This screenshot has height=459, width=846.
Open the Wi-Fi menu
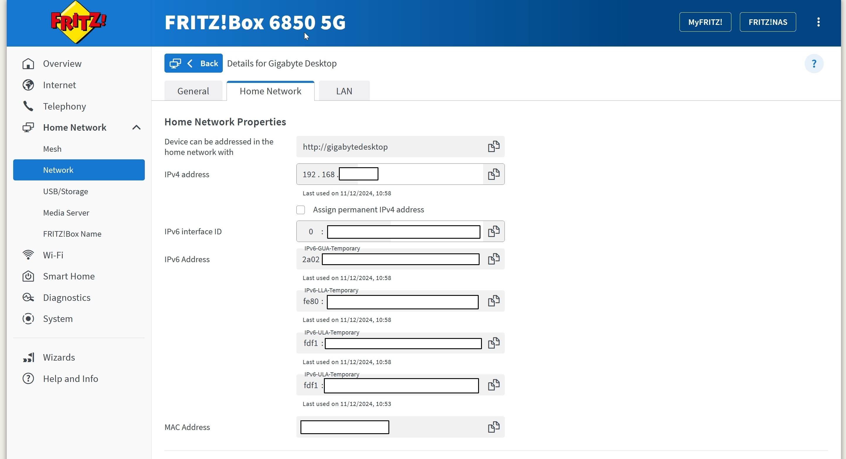tap(53, 255)
